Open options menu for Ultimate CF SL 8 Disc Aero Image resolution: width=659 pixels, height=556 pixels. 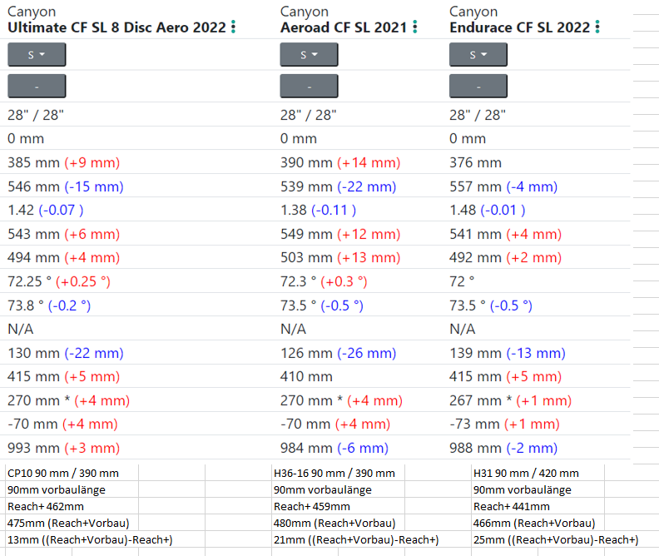tap(234, 27)
